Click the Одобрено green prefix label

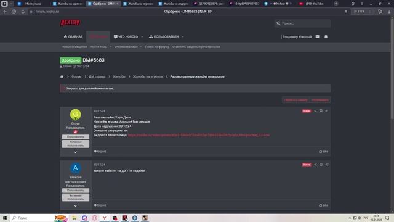click(x=71, y=60)
